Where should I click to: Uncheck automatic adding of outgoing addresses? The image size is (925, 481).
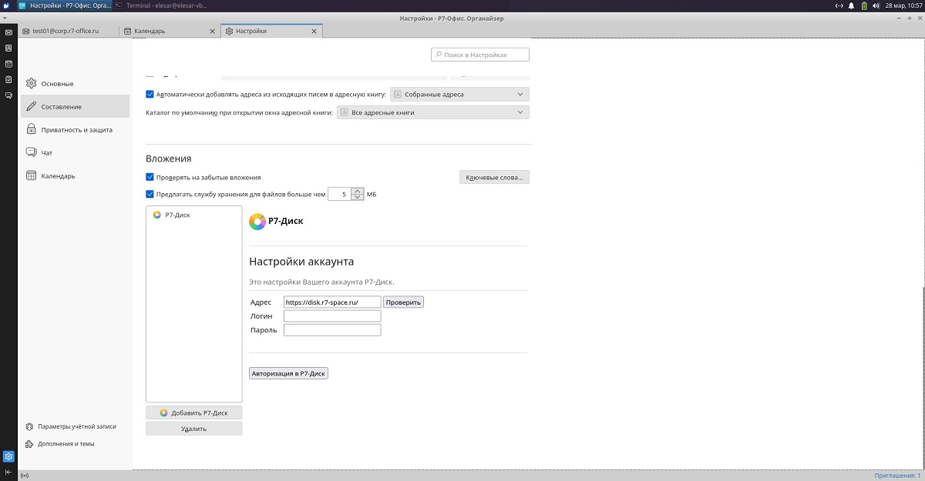point(150,95)
